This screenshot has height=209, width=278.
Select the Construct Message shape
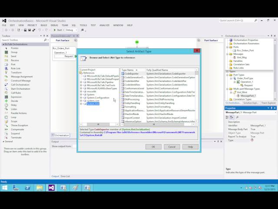click(20, 81)
